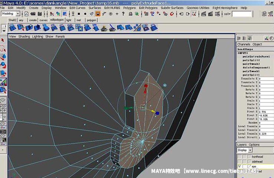Switch to the polygon shelf tab
Image resolution: width=274 pixels, height=178 pixels.
pos(91,20)
